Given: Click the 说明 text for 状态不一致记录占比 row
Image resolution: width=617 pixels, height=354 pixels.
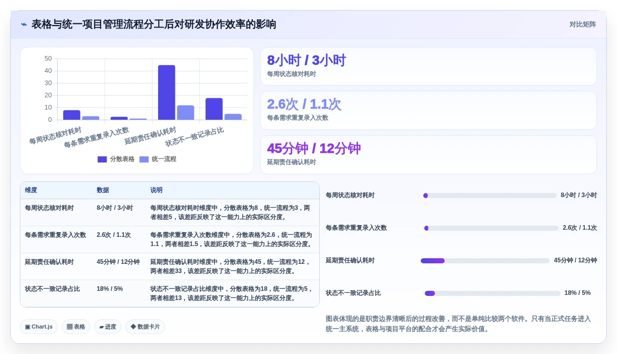Looking at the screenshot, I should point(232,293).
